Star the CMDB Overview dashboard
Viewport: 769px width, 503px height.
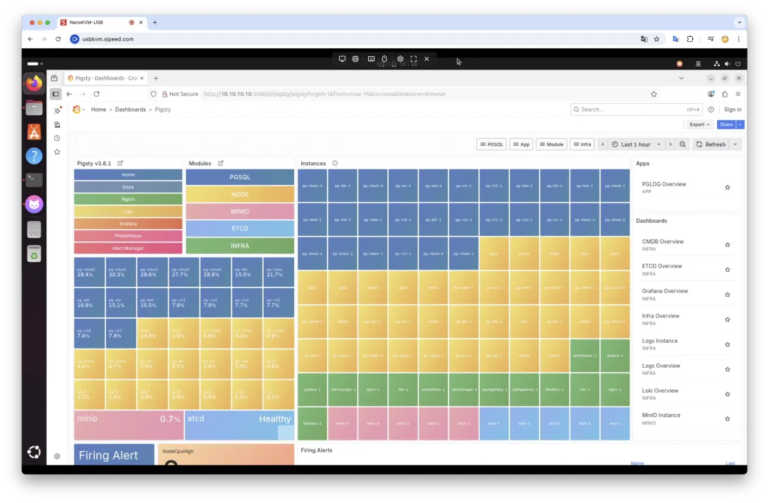pyautogui.click(x=727, y=245)
